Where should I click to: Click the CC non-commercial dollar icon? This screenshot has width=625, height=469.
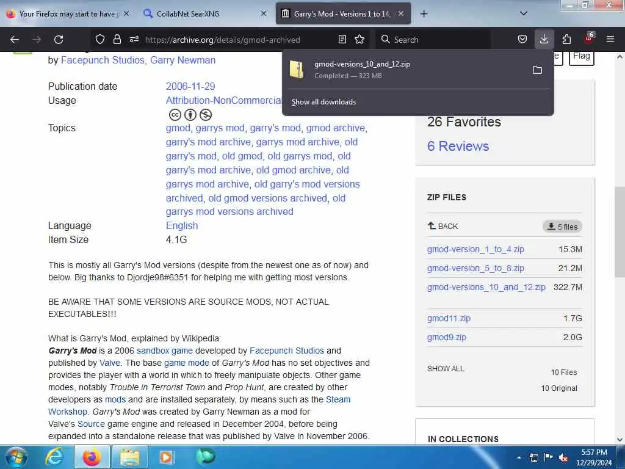tap(205, 115)
